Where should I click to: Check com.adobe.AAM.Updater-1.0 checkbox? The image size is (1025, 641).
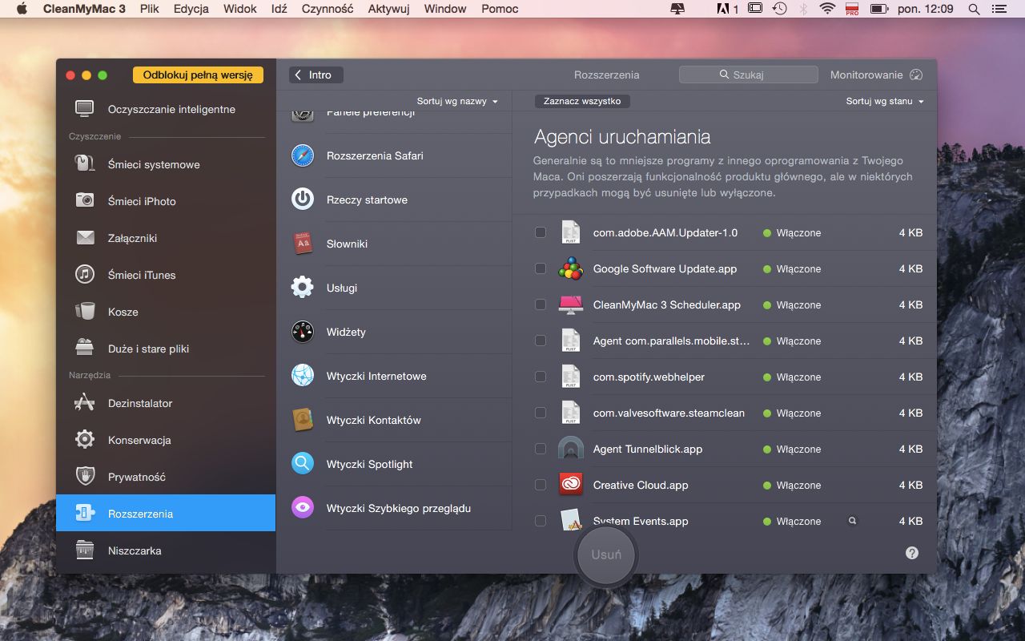(x=541, y=232)
